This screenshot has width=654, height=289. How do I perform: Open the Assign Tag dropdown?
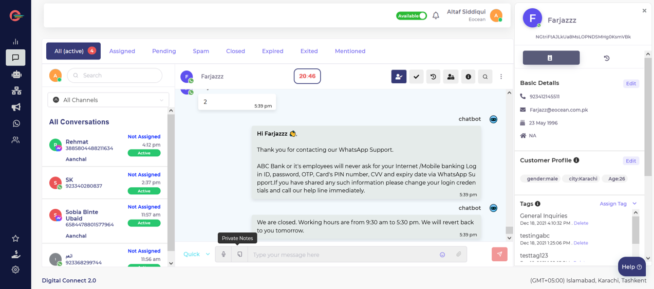(618, 204)
